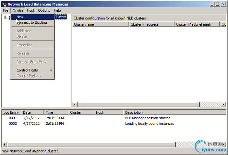Viewport: 228px width, 155px height.
Task: Click 'Loading locally bound instances' description
Action: coord(150,123)
